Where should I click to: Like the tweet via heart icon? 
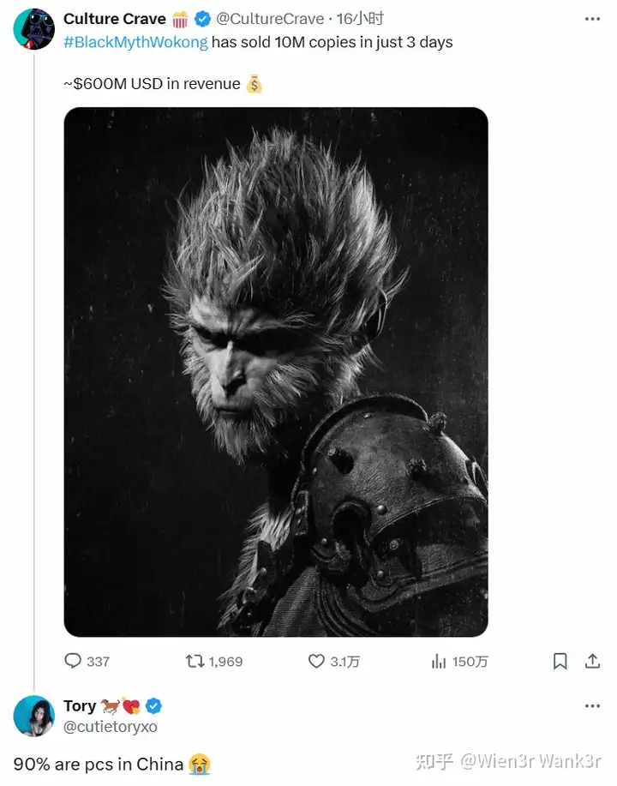[316, 661]
